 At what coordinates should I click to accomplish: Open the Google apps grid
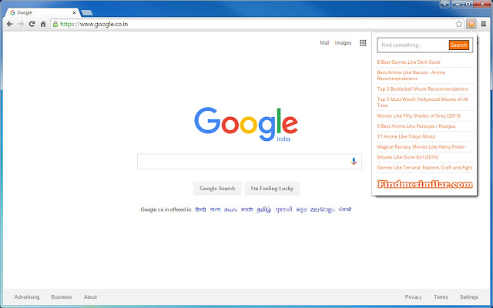tap(363, 43)
